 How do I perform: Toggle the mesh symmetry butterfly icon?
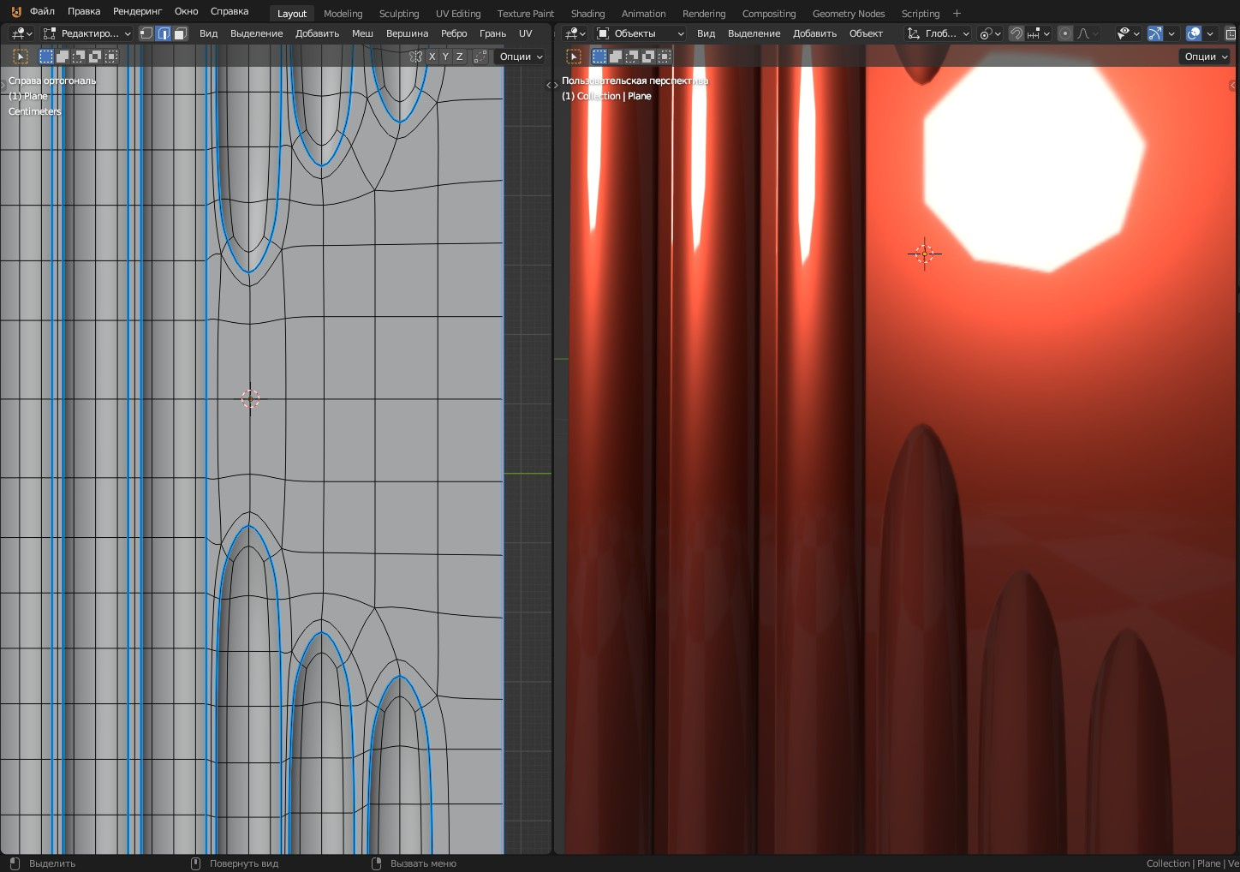(416, 57)
